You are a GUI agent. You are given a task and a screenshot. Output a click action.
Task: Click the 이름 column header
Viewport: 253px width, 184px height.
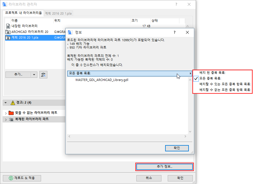[x=32, y=21]
